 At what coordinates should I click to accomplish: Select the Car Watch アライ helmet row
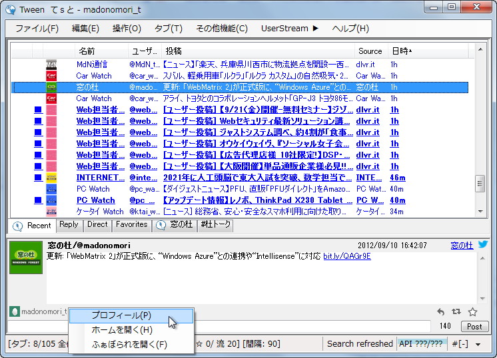click(240, 98)
